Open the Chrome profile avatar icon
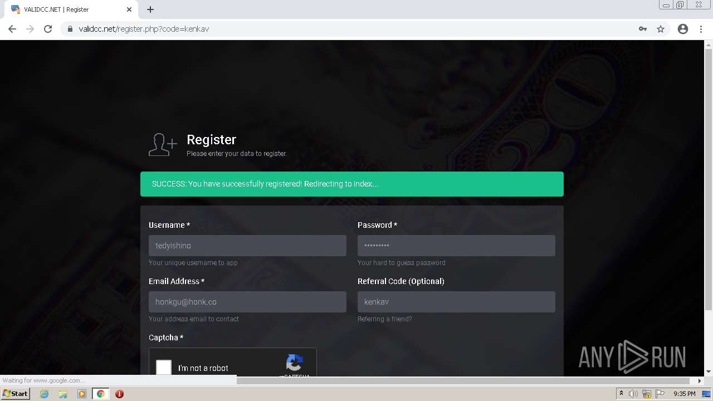Screen dimensions: 713x401 coord(683,29)
